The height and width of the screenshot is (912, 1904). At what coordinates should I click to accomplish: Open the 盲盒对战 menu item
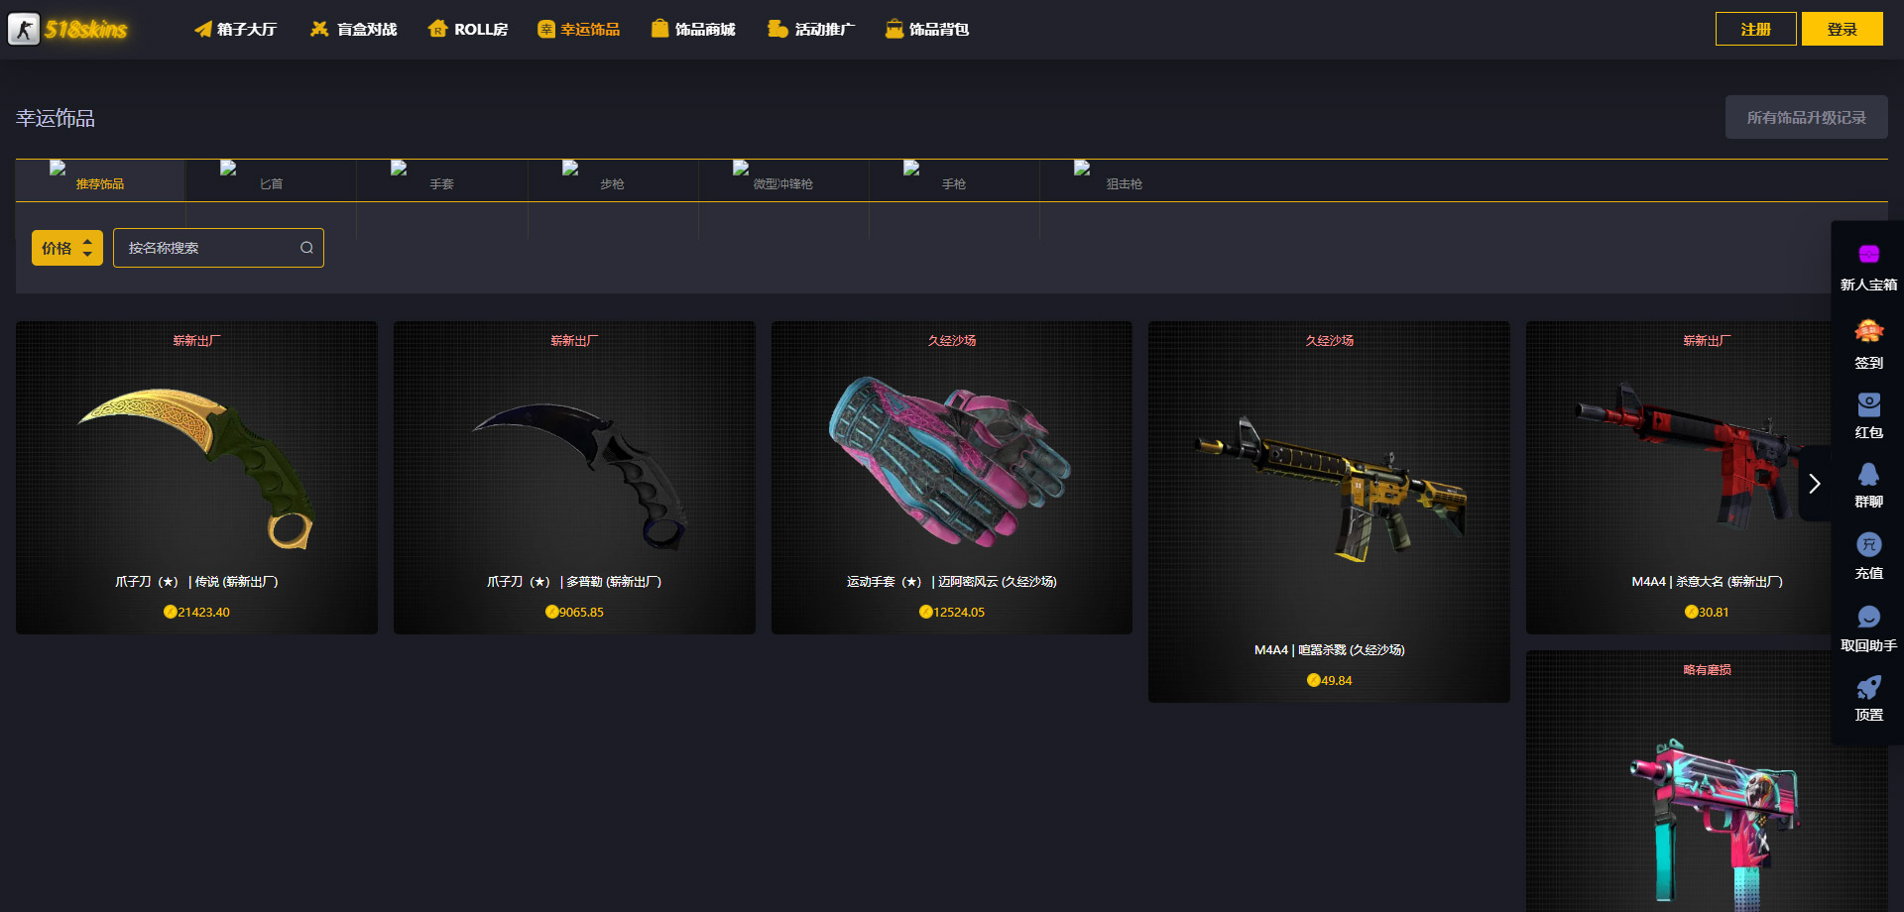pos(353,29)
